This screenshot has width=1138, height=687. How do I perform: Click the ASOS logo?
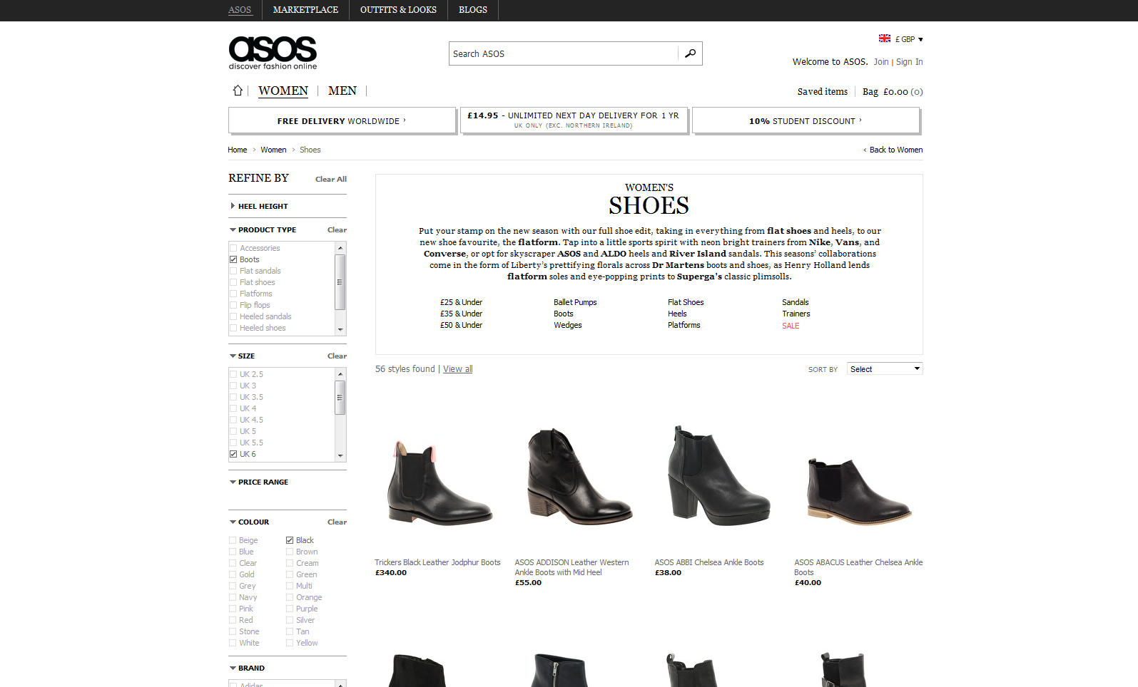(x=273, y=53)
